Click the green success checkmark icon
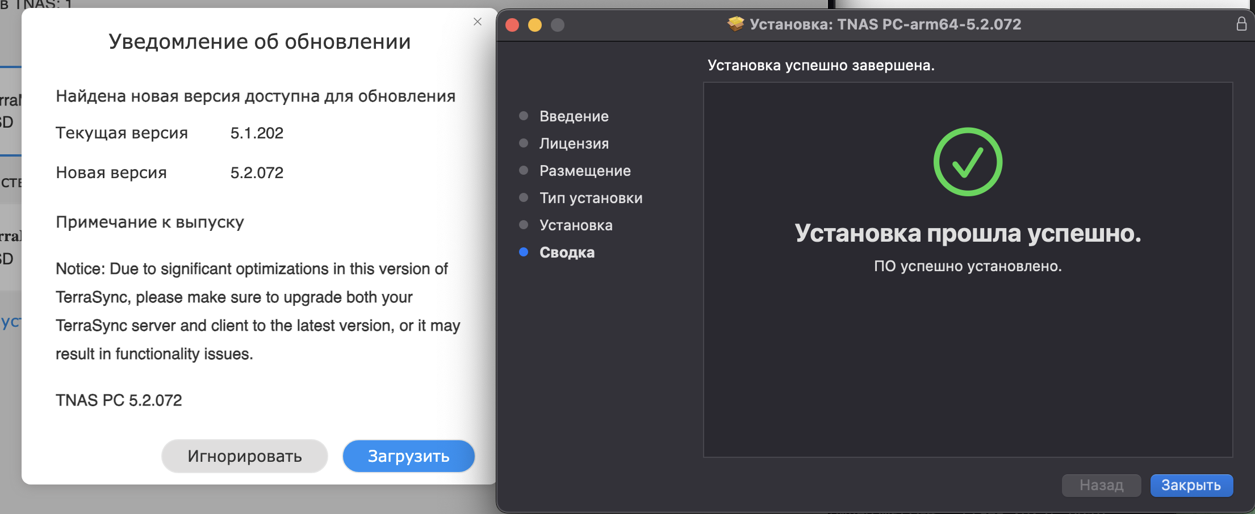 968,162
